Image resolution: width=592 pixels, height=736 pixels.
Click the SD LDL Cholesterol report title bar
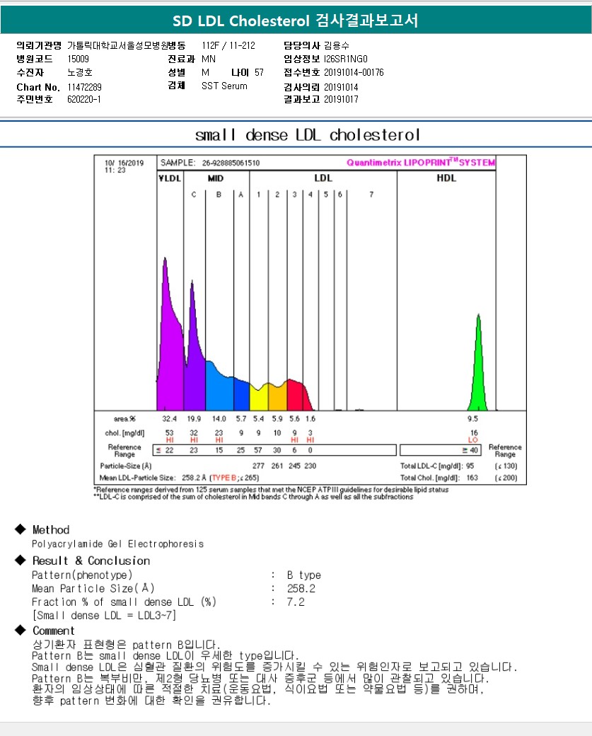(x=296, y=21)
